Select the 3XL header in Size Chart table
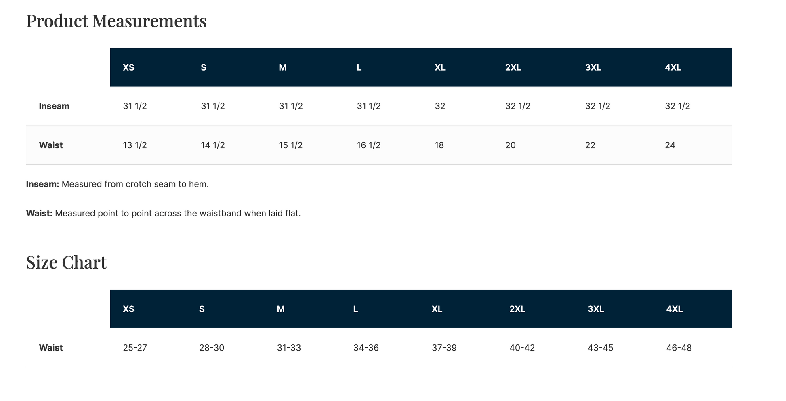This screenshot has width=786, height=401. click(596, 309)
